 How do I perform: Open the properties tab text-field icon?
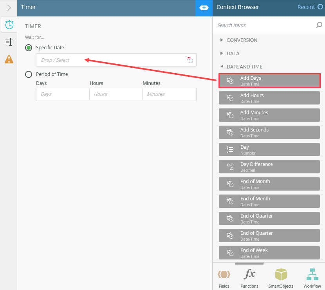point(9,42)
